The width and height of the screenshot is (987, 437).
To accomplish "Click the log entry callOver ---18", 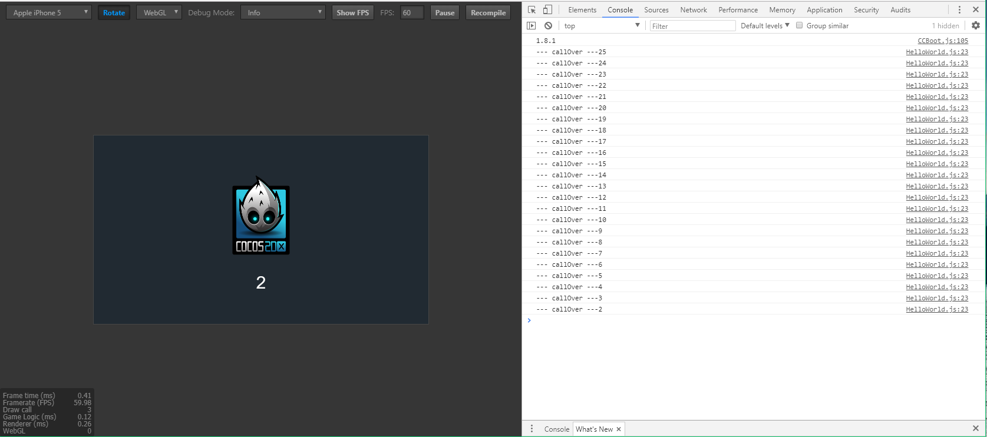I will [x=571, y=130].
